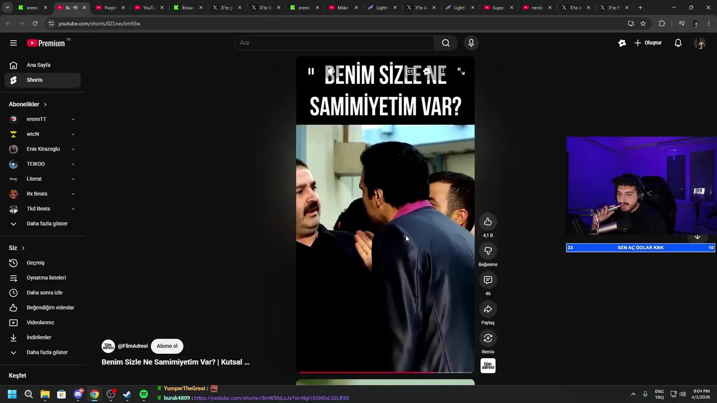Screen dimensions: 717x403
Task: Subscribe with the Abone ol button
Action: pyautogui.click(x=167, y=346)
